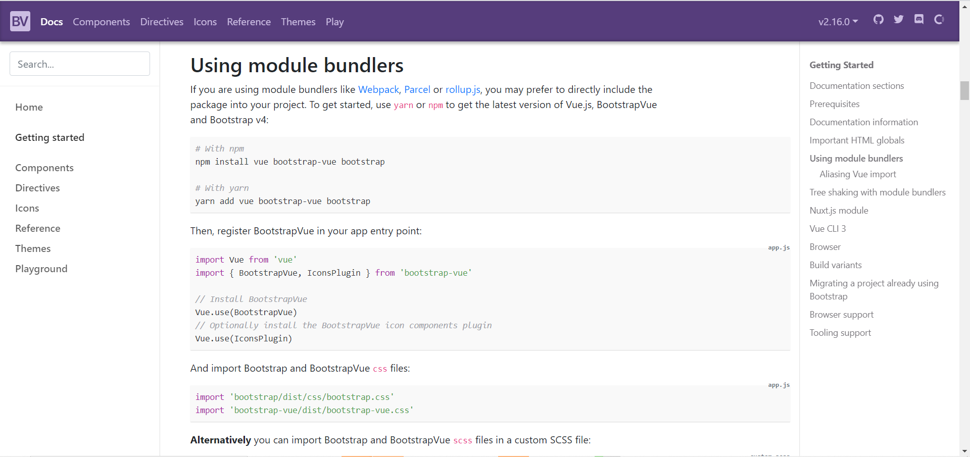Screen dimensions: 970x457
Task: Jump to Build variants section
Action: pos(835,265)
